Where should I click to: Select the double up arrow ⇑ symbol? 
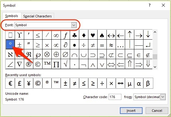click(129, 64)
